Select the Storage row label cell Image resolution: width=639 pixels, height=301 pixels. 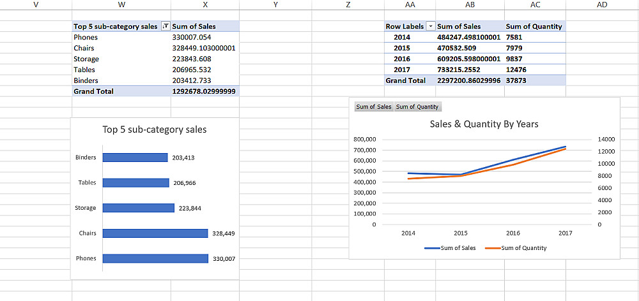click(121, 59)
